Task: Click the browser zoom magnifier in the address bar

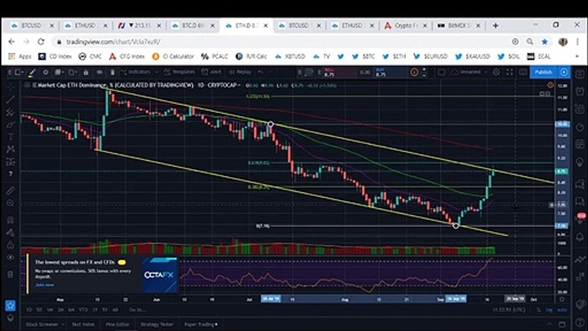Action: [530, 41]
